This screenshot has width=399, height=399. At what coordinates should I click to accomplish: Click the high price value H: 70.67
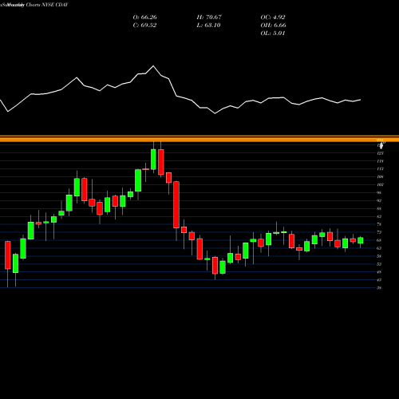click(209, 18)
